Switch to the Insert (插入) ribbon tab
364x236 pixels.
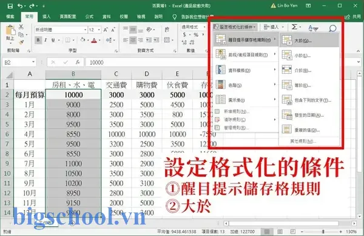(x=46, y=16)
